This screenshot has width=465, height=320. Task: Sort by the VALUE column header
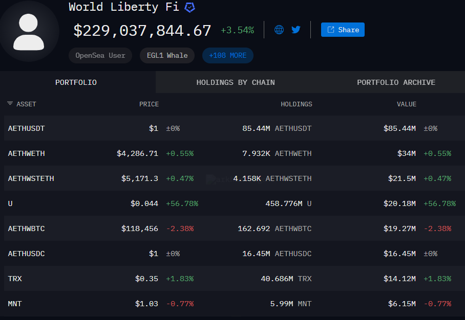pyautogui.click(x=407, y=104)
